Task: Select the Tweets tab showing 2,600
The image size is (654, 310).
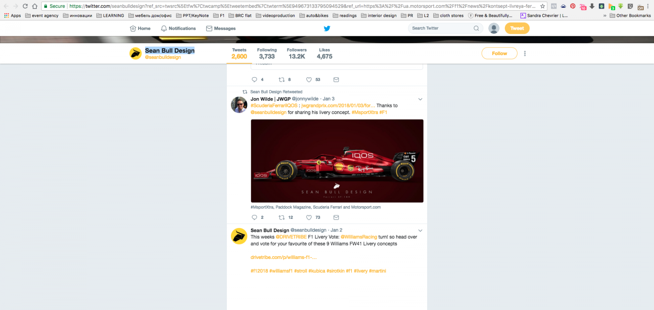Action: pos(239,54)
